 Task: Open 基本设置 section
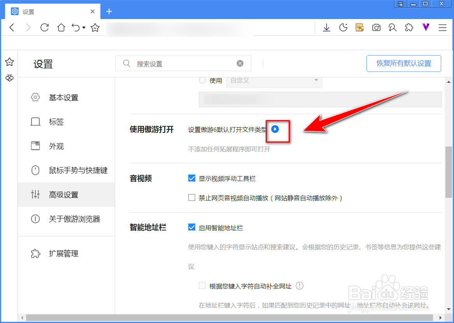66,98
